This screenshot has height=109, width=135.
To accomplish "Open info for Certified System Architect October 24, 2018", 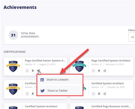I will point(93,94).
